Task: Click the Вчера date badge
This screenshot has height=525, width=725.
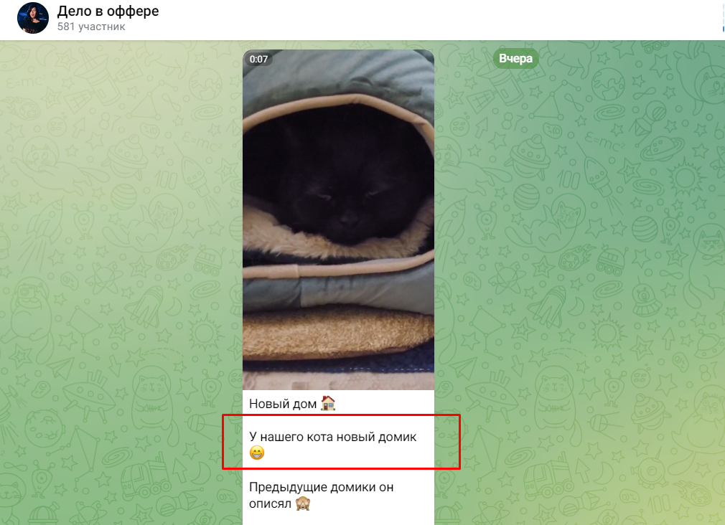Action: [515, 59]
